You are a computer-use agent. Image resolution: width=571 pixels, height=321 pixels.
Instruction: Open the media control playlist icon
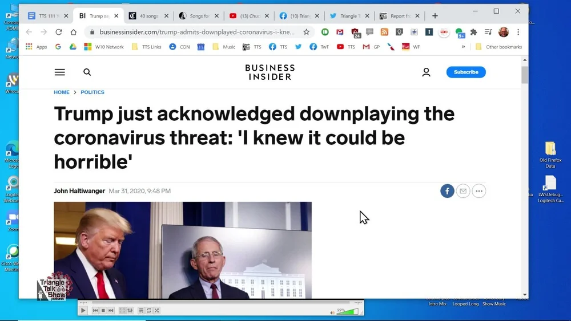pyautogui.click(x=488, y=32)
